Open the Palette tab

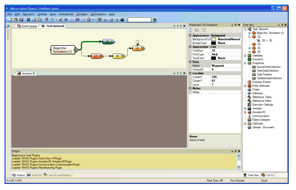(268, 175)
